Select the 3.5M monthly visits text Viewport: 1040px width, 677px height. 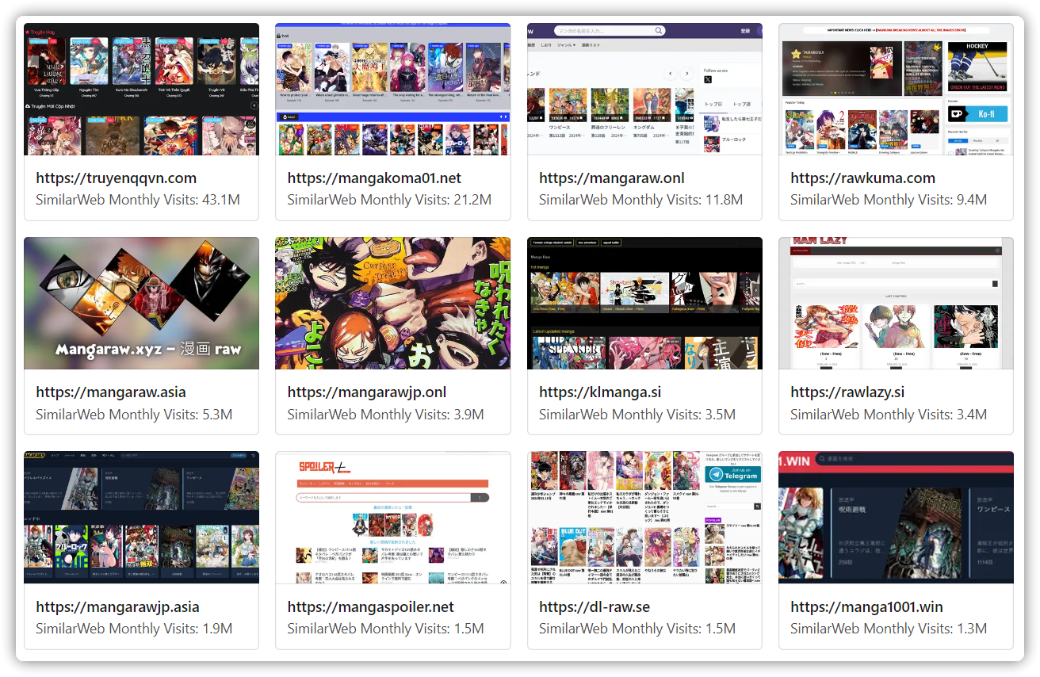[x=637, y=414]
